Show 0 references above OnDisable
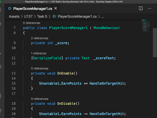The height and width of the screenshot is (118, 157). (40, 99)
